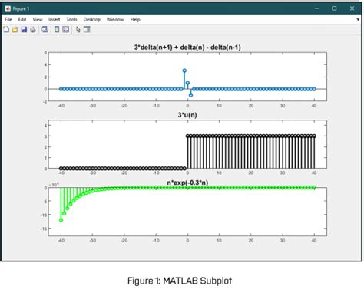
Task: Select the "n*exp(-0.3*n)" subplot title
Action: [187, 183]
